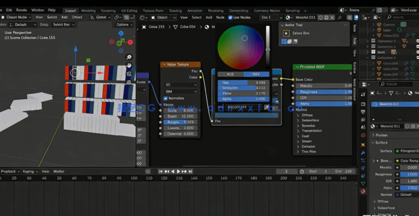Select the first selection mode icon under Select Box
The height and width of the screenshot is (216, 419).
[284, 41]
